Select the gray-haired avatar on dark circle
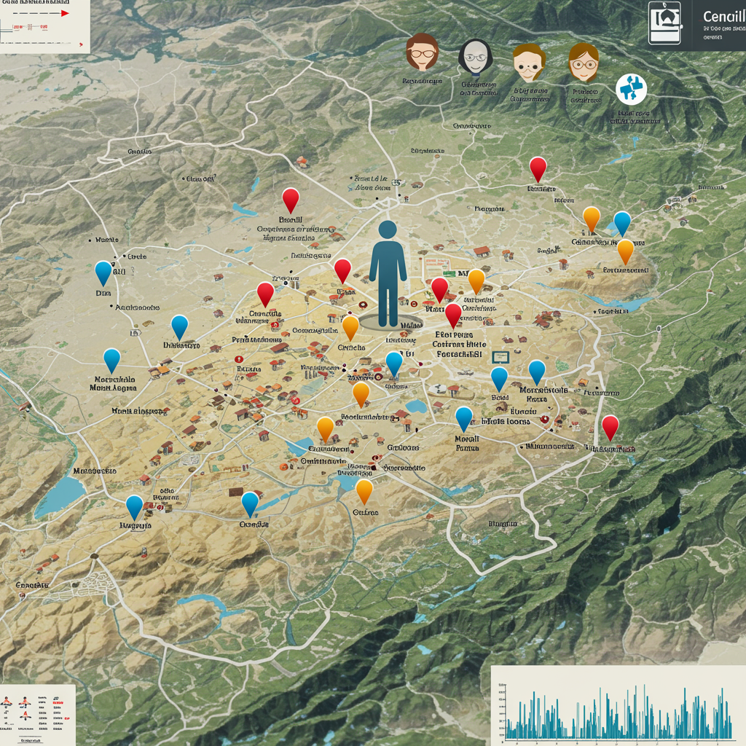This screenshot has height=746, width=746. click(474, 56)
